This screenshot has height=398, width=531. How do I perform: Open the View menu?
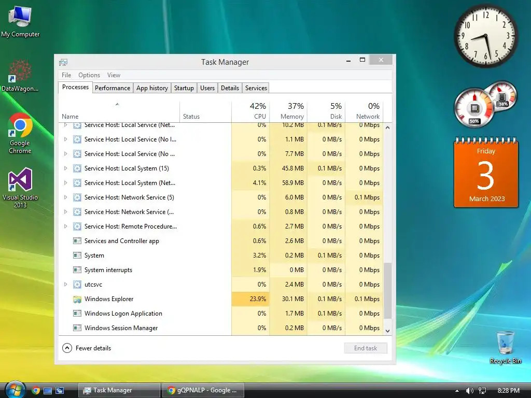tap(114, 75)
